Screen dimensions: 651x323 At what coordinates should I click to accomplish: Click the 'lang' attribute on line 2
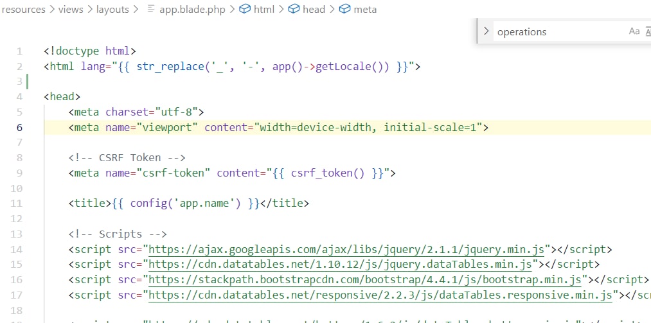pos(93,66)
